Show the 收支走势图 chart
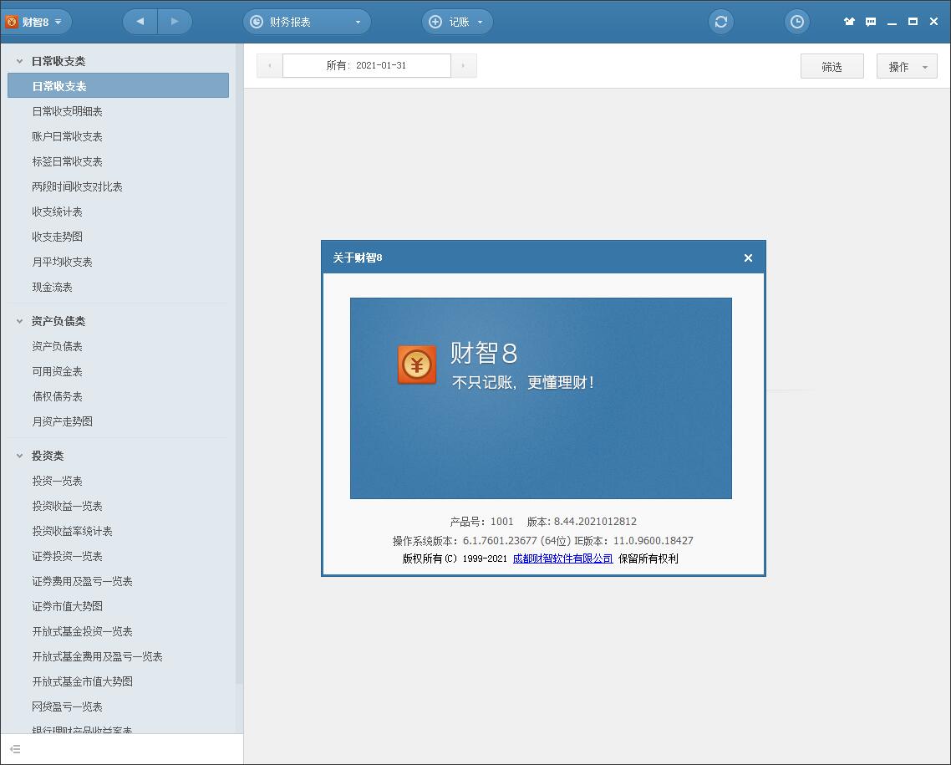Image resolution: width=951 pixels, height=765 pixels. pos(57,237)
